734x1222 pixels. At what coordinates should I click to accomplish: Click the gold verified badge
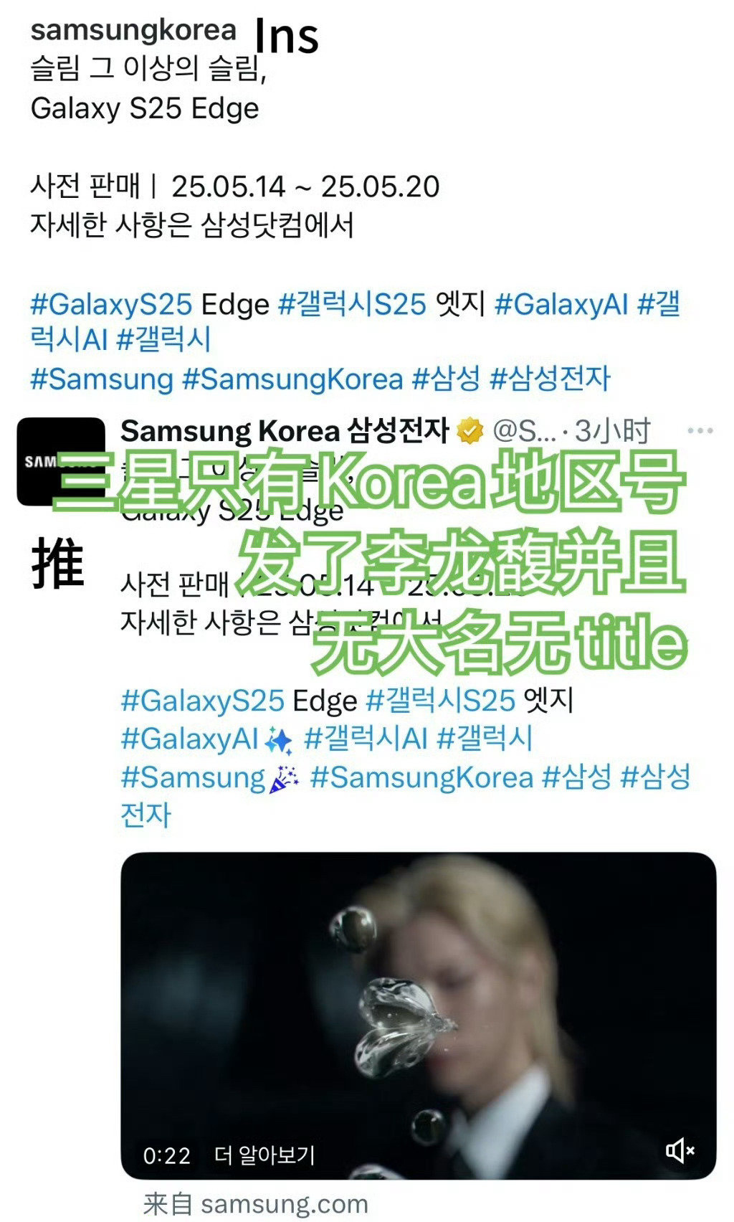pyautogui.click(x=470, y=430)
